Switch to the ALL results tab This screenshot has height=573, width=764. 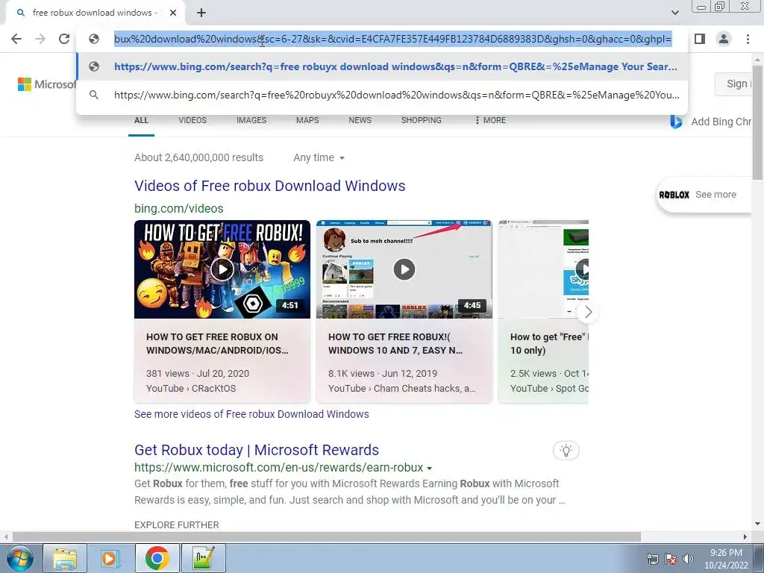click(x=141, y=120)
